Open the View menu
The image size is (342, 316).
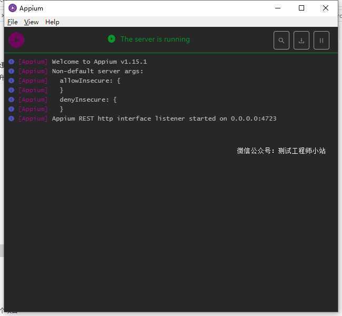click(31, 22)
